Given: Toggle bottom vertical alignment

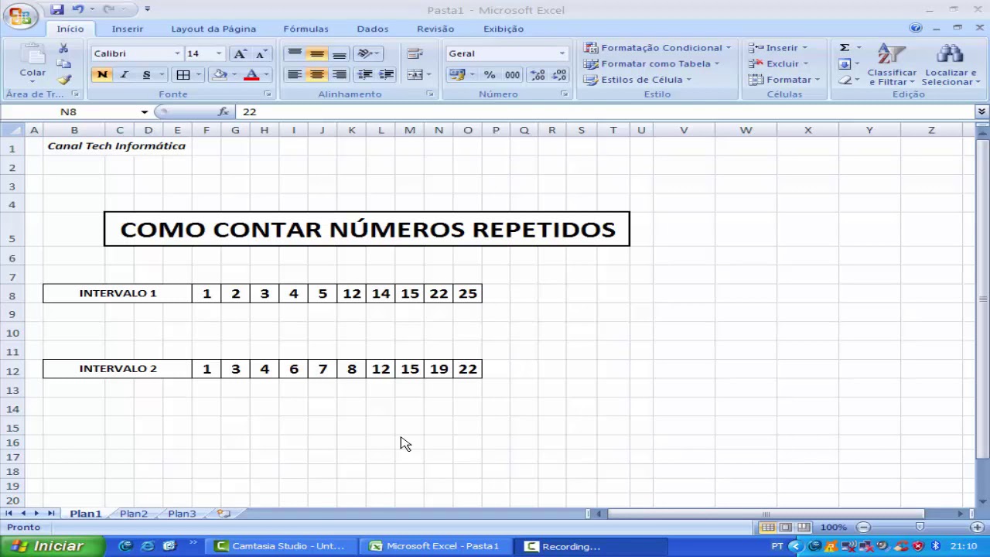Looking at the screenshot, I should coord(339,53).
